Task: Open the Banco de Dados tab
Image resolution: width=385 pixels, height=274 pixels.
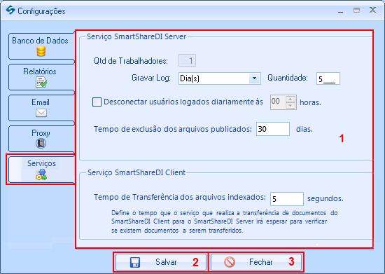Action: click(41, 46)
